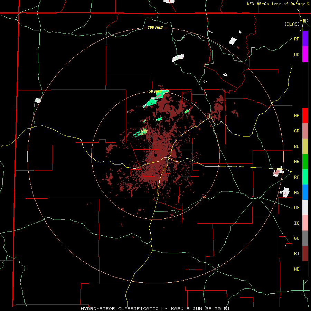Pick the RA light-green legend swatch
Image resolution: width=311 pixels, height=311 pixels.
tap(305, 177)
